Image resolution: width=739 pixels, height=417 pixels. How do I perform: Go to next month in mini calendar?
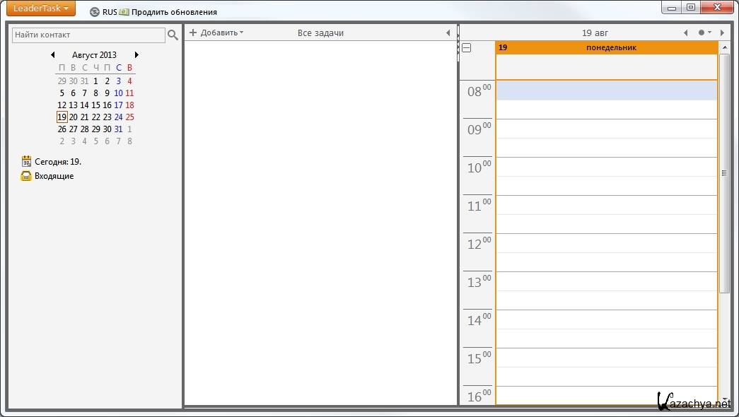tap(136, 55)
